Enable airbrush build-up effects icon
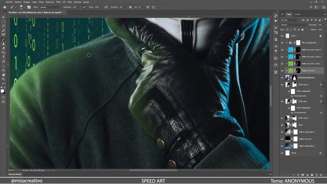 [106, 7]
